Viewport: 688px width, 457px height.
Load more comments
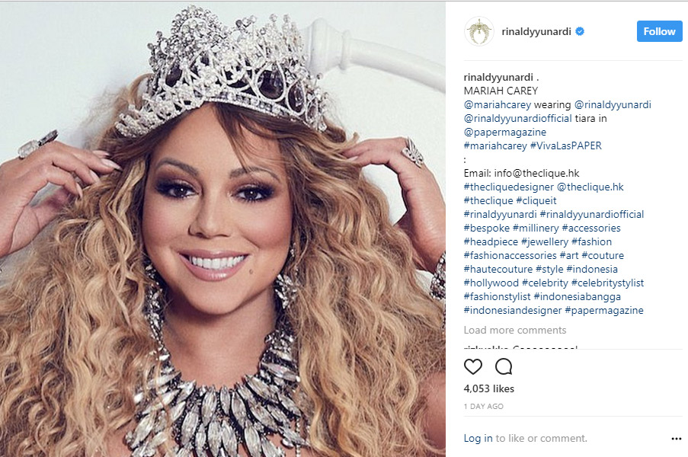click(x=515, y=330)
